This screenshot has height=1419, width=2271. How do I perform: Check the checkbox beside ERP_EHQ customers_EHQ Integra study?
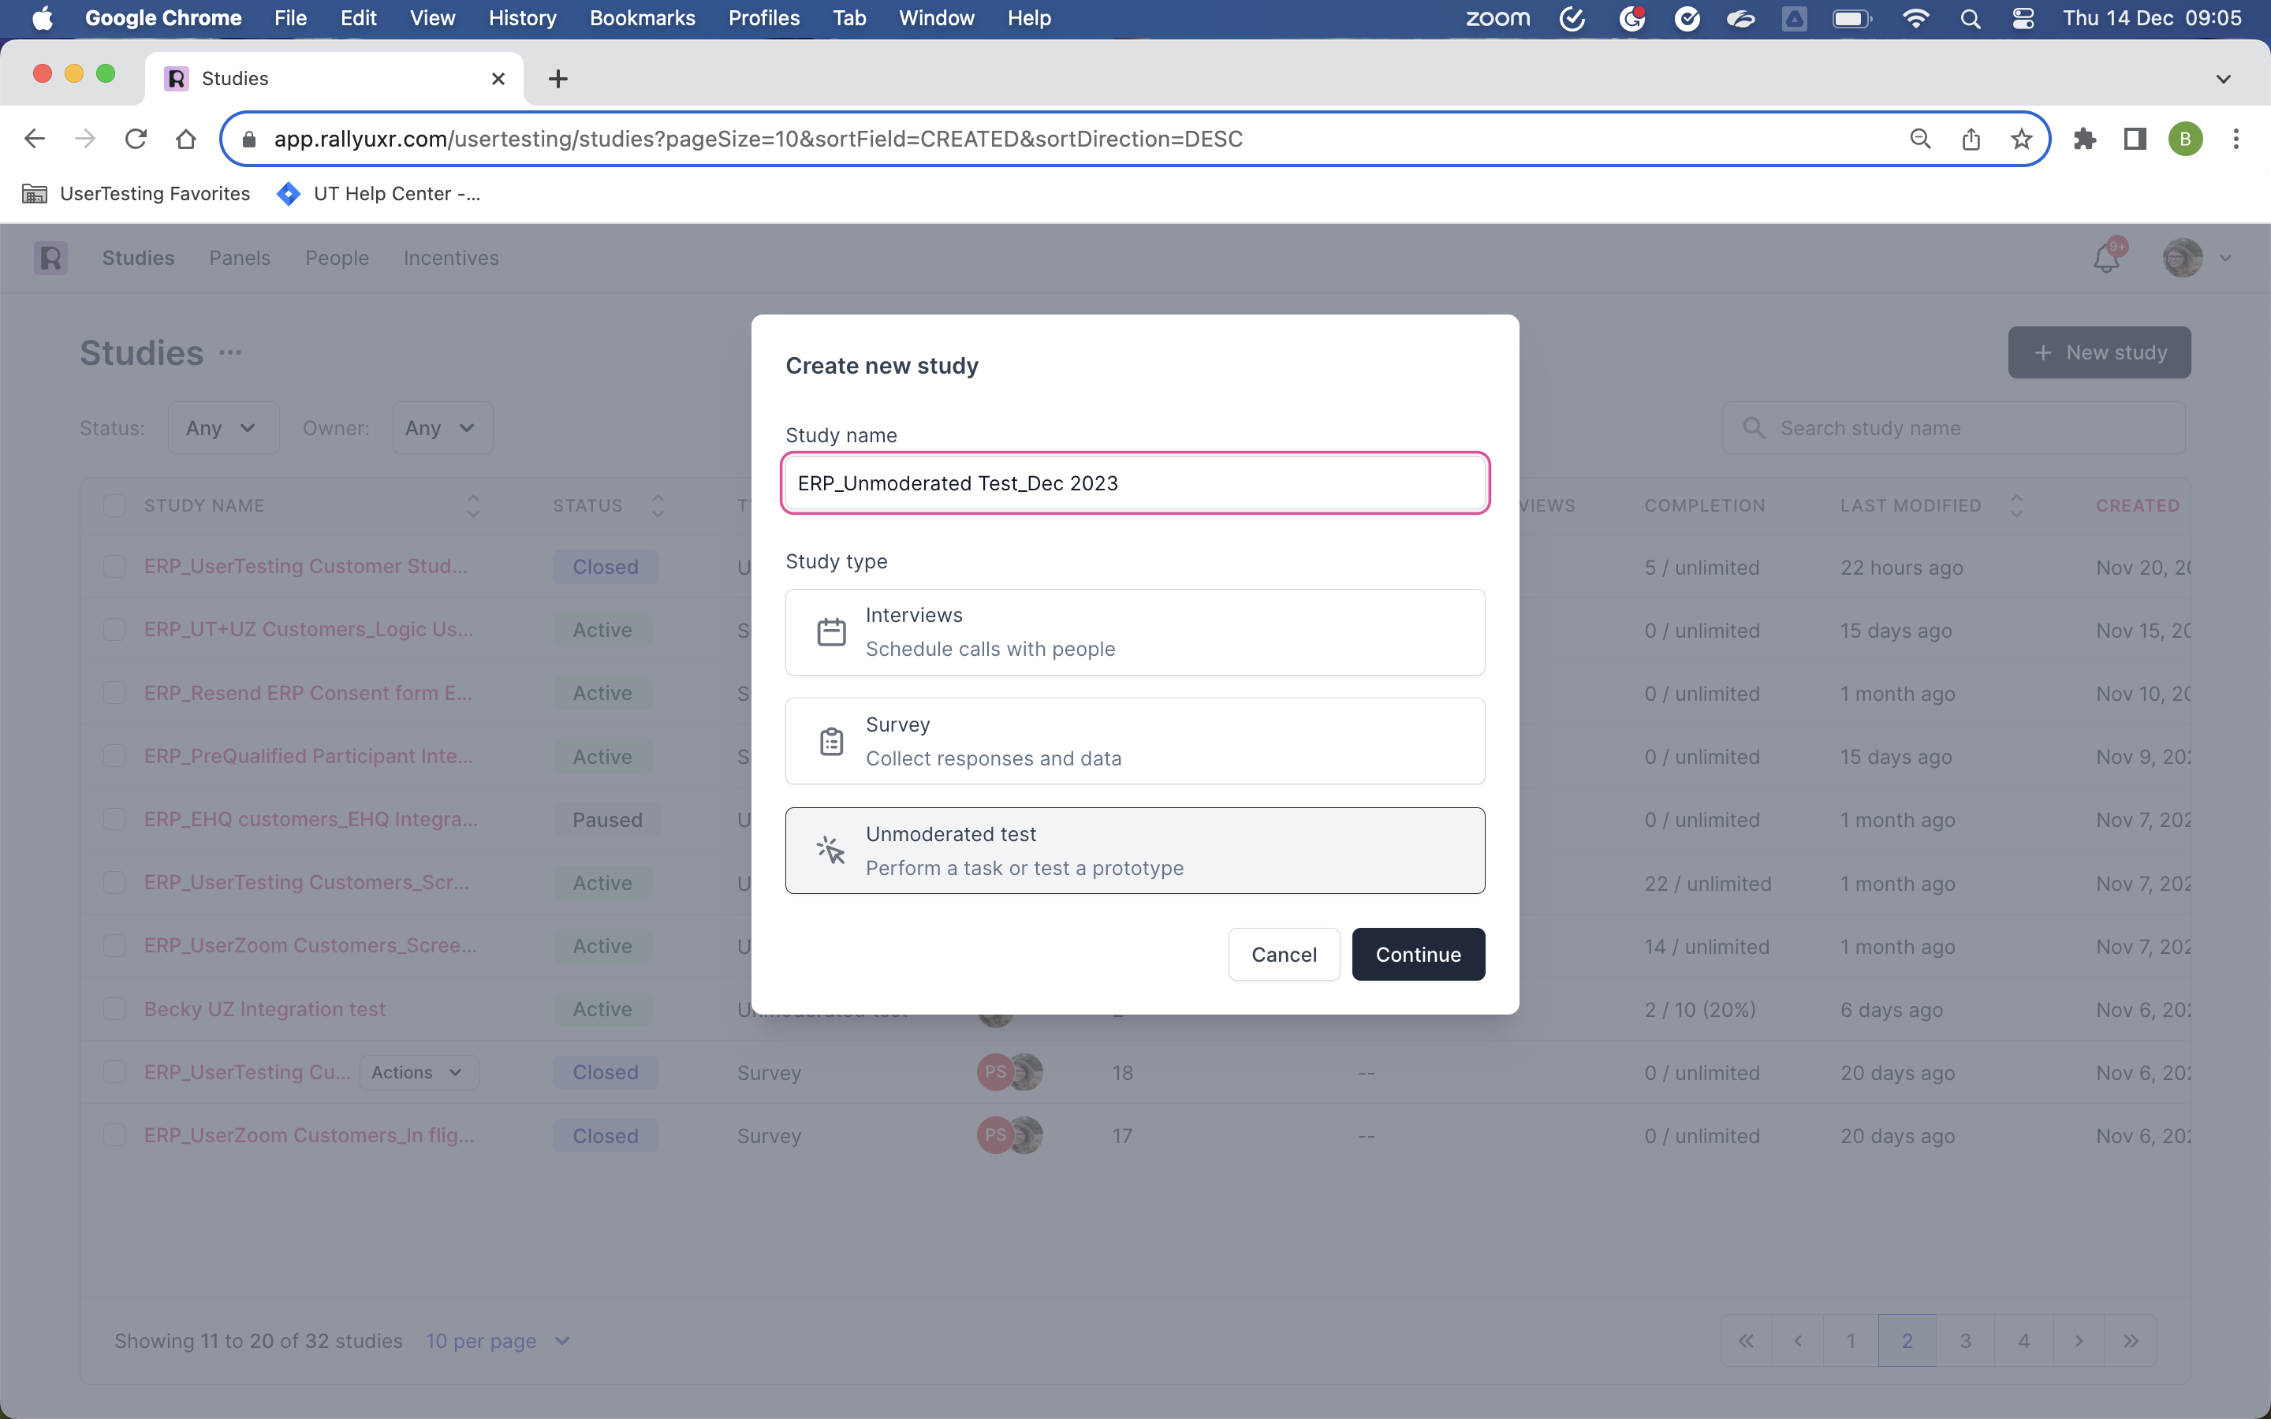(x=114, y=818)
